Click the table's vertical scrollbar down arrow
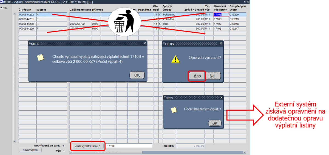This screenshot has height=155, width=329. pyautogui.click(x=15, y=141)
